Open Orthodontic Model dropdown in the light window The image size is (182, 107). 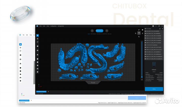[x=24, y=100]
